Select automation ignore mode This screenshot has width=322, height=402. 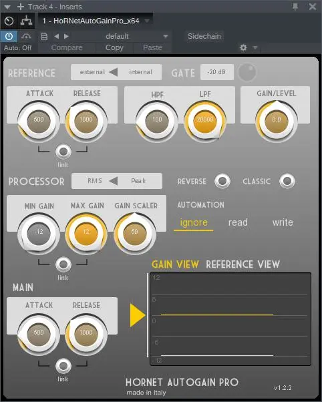point(194,222)
